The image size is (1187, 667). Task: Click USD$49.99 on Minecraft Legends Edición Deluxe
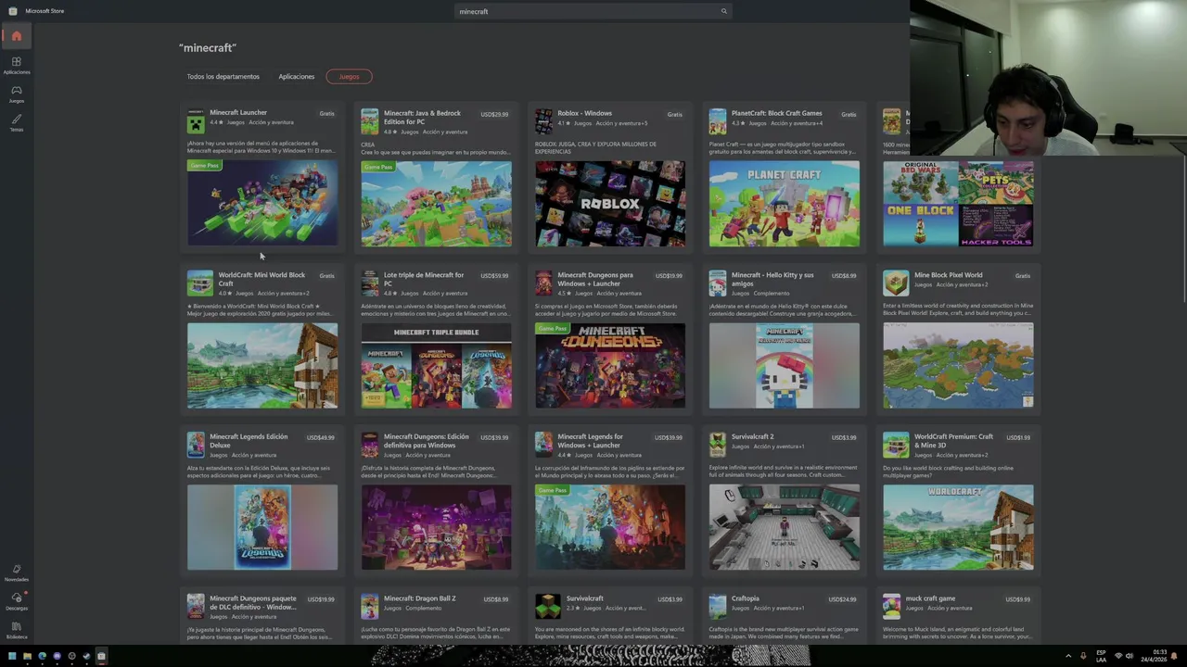click(320, 437)
